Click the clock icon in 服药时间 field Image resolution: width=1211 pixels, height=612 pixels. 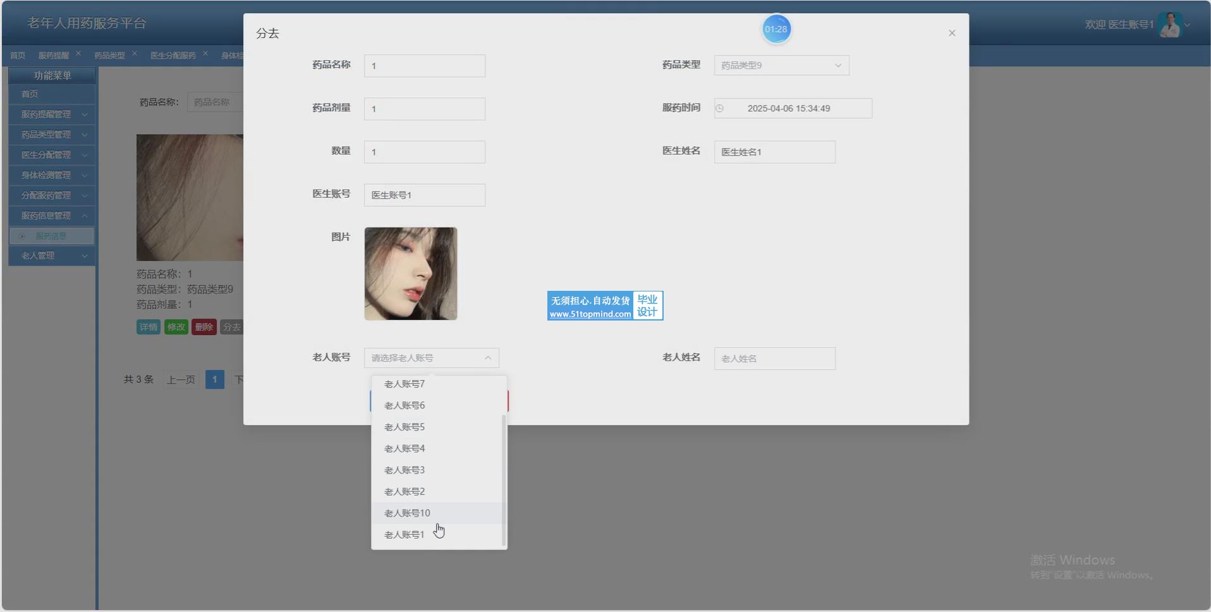coord(719,108)
